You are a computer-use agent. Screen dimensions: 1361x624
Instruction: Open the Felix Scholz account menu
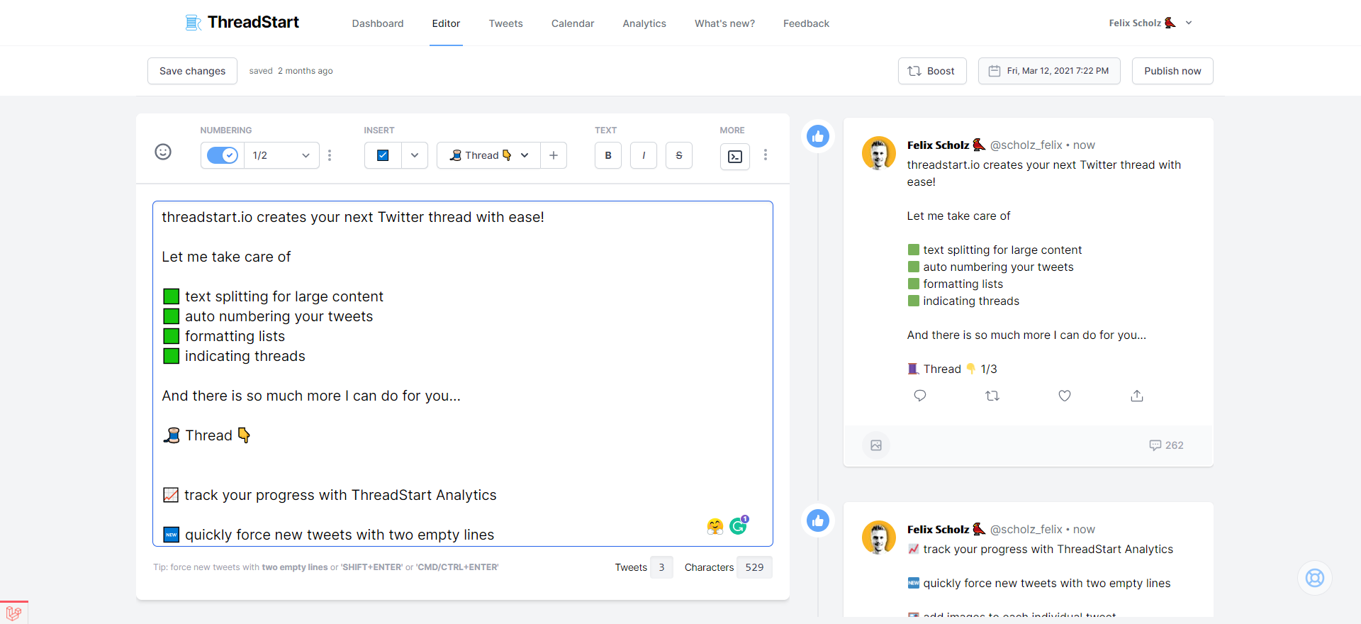click(x=1150, y=23)
